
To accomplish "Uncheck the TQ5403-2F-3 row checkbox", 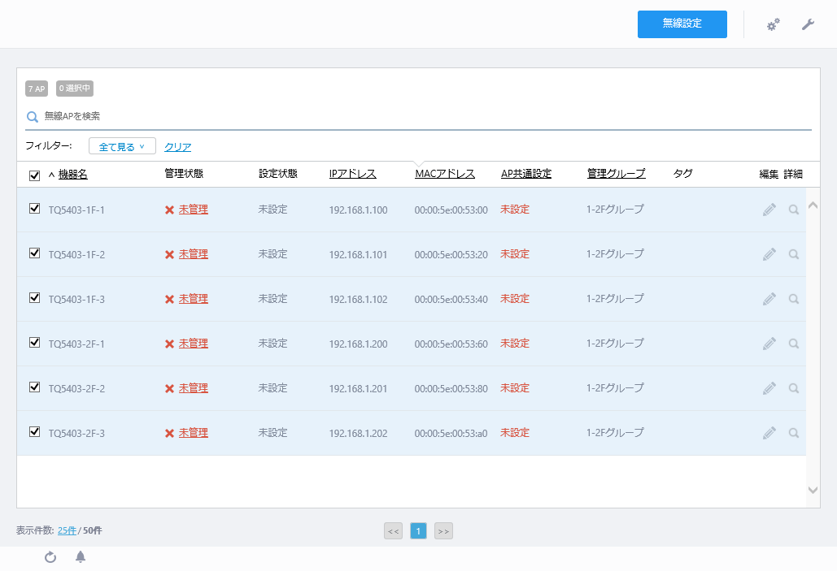I will 34,432.
